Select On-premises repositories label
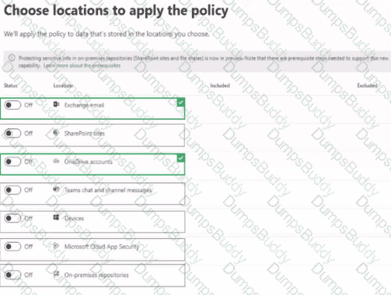The width and height of the screenshot is (391, 295). (96, 275)
